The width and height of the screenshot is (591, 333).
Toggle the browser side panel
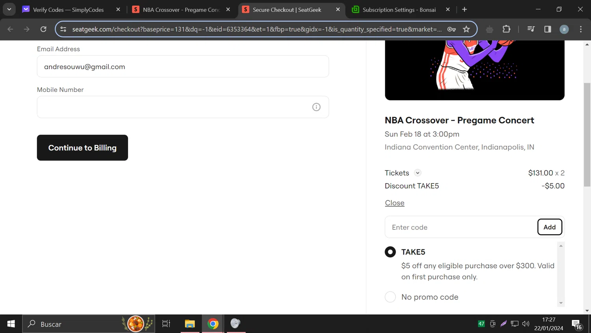[x=548, y=29]
